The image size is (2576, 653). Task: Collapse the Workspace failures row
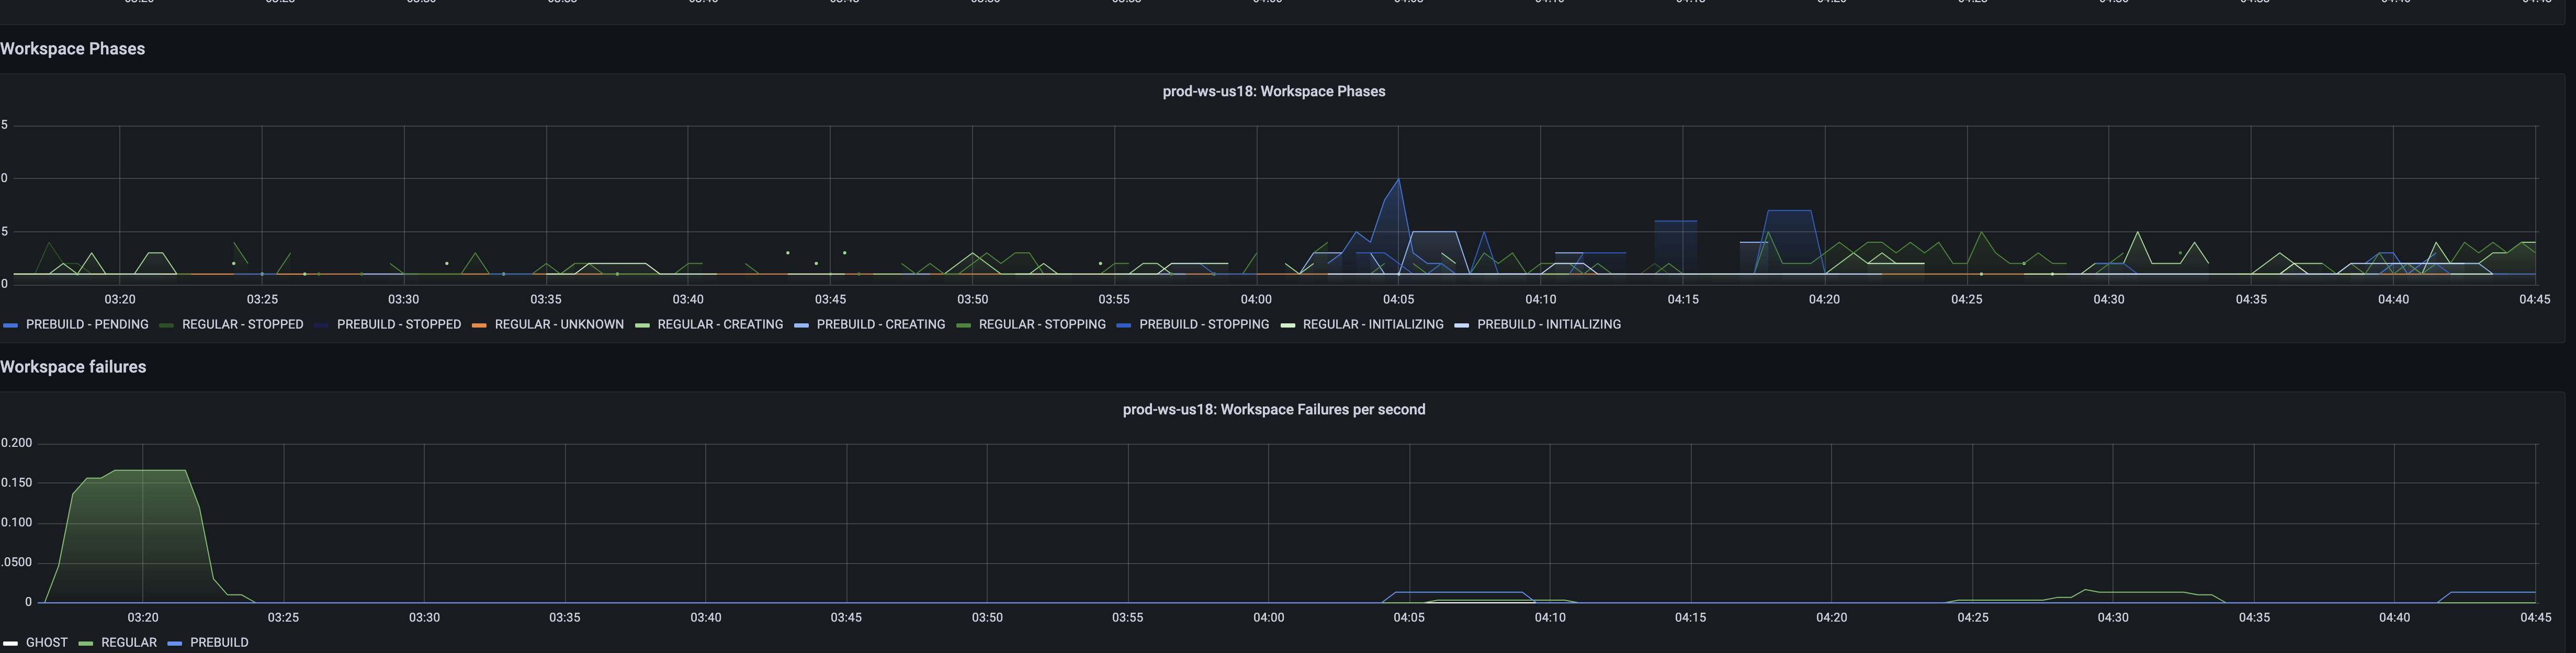click(73, 366)
